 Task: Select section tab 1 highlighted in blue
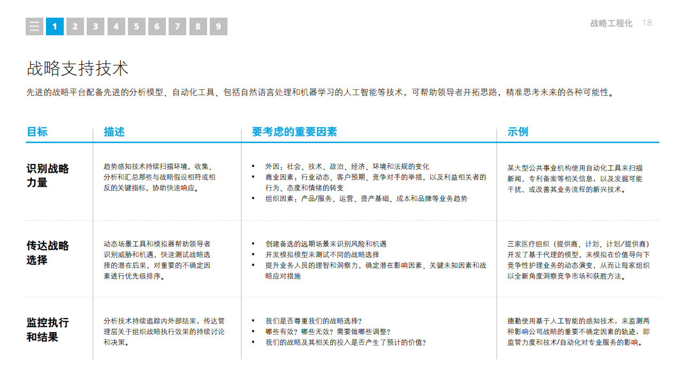click(x=55, y=26)
